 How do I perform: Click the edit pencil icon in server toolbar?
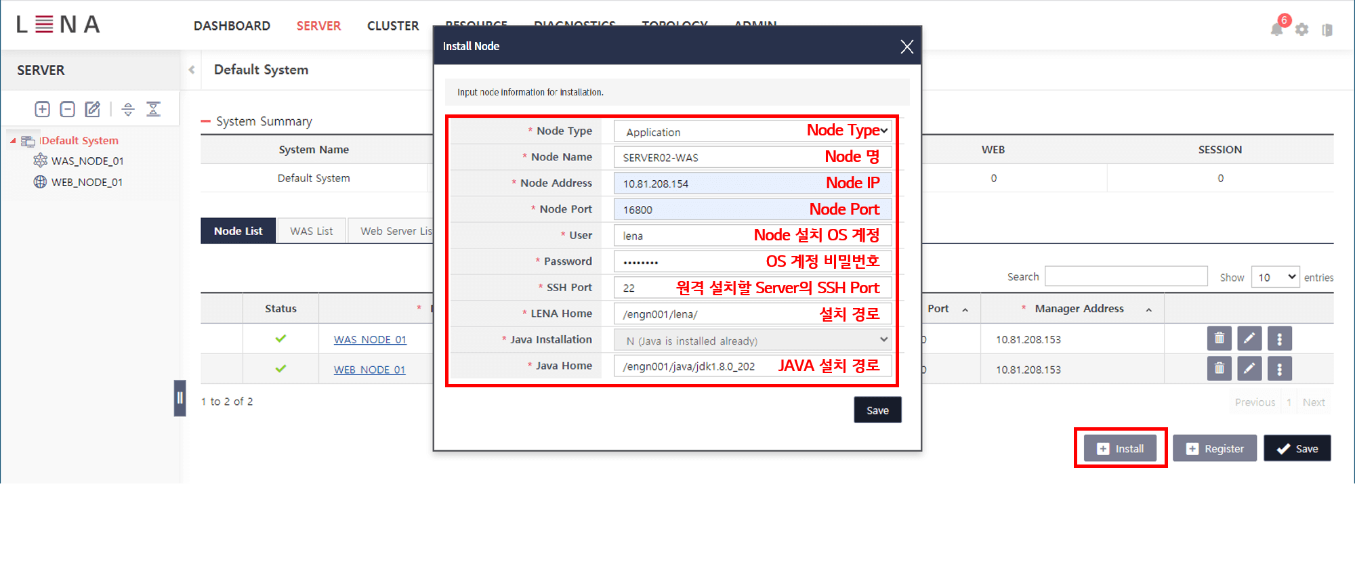92,109
